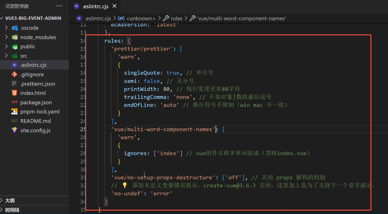Click the markdown icon beside README.md

[x=14, y=121]
